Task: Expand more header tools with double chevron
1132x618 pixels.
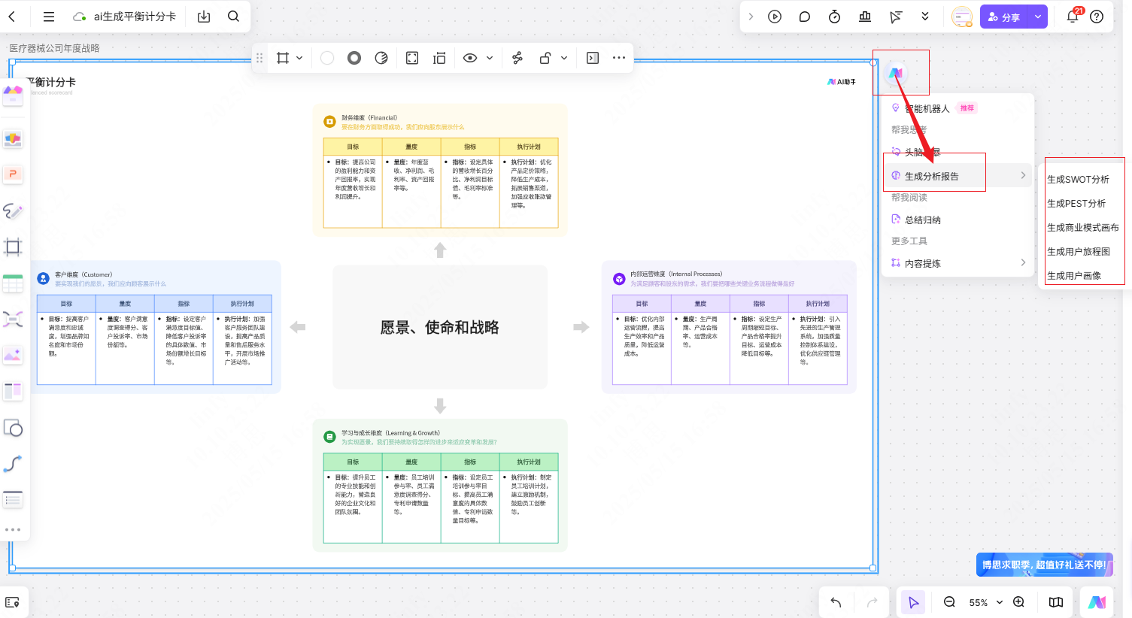Action: (925, 17)
